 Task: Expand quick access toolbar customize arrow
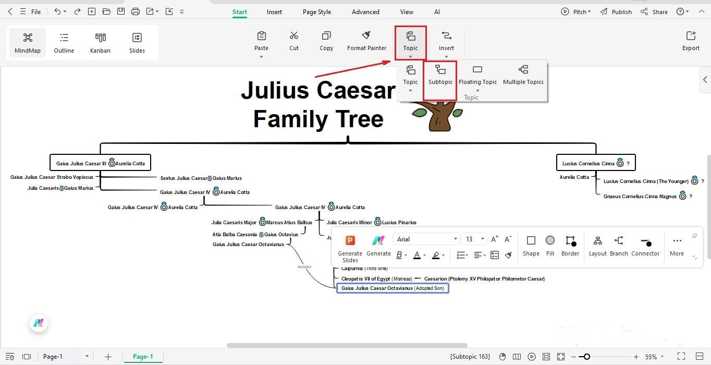181,11
